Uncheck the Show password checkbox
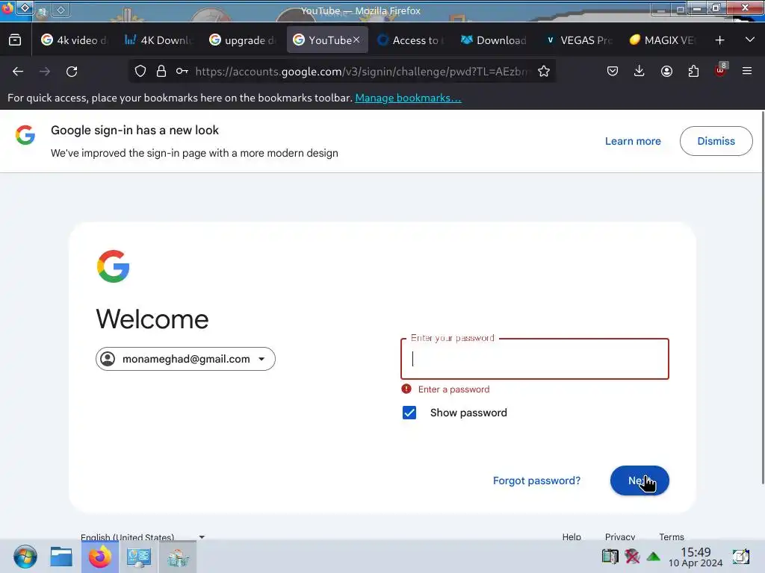The width and height of the screenshot is (765, 573). 409,413
